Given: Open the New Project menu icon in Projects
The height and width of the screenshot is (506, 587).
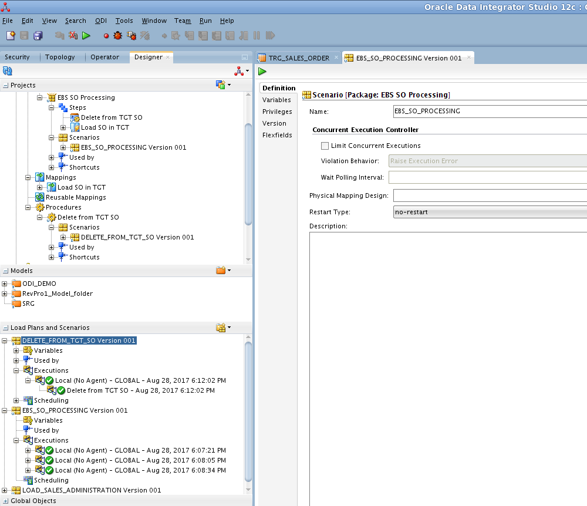Looking at the screenshot, I should tap(223, 85).
